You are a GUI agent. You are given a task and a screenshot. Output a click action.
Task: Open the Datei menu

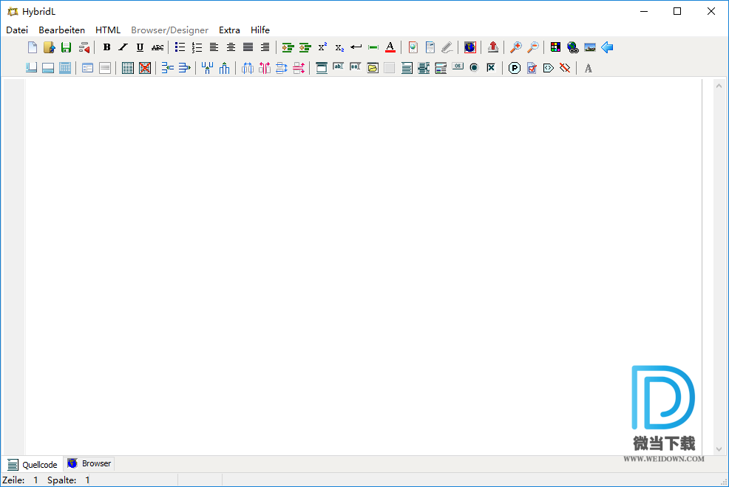pyautogui.click(x=17, y=30)
